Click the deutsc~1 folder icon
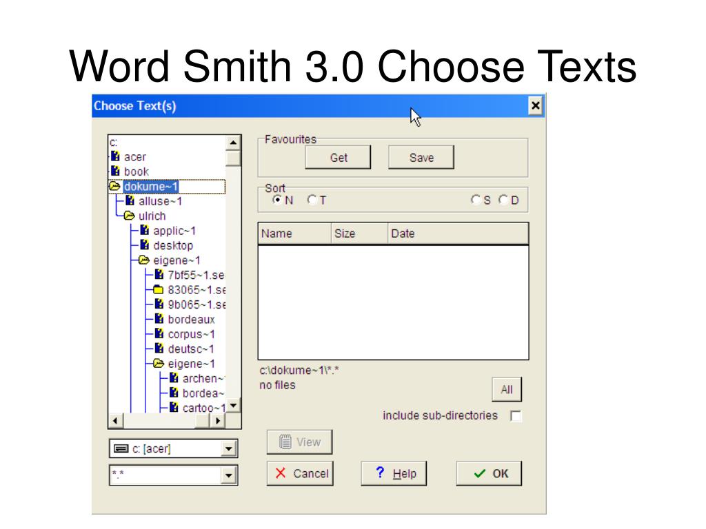Image resolution: width=706 pixels, height=529 pixels. [159, 349]
